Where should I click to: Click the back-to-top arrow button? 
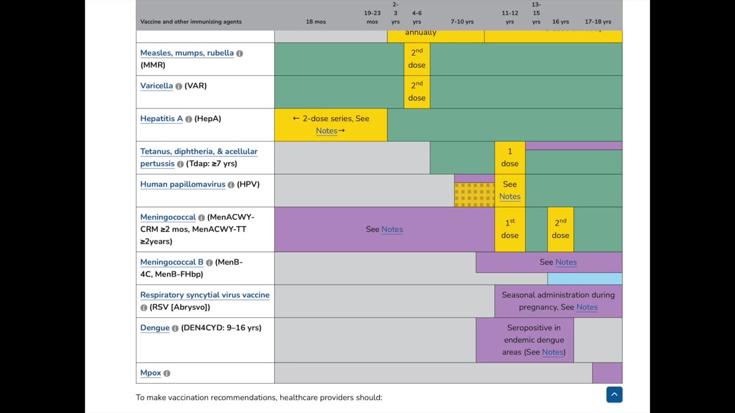point(614,394)
